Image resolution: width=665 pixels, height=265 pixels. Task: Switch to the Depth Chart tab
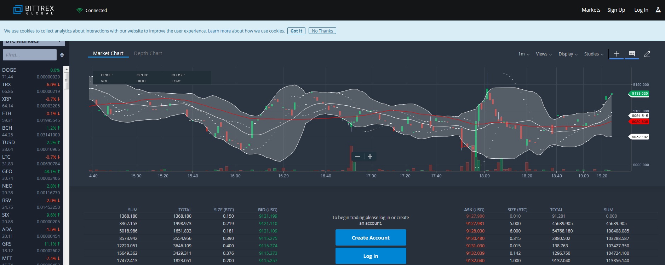148,53
